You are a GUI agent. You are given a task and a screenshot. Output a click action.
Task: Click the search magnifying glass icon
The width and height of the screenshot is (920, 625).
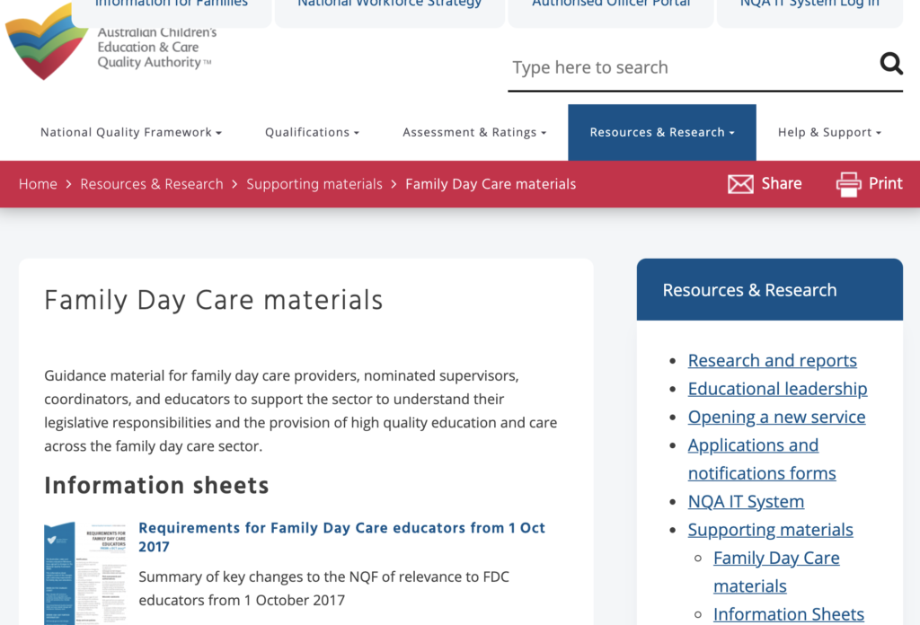(890, 64)
